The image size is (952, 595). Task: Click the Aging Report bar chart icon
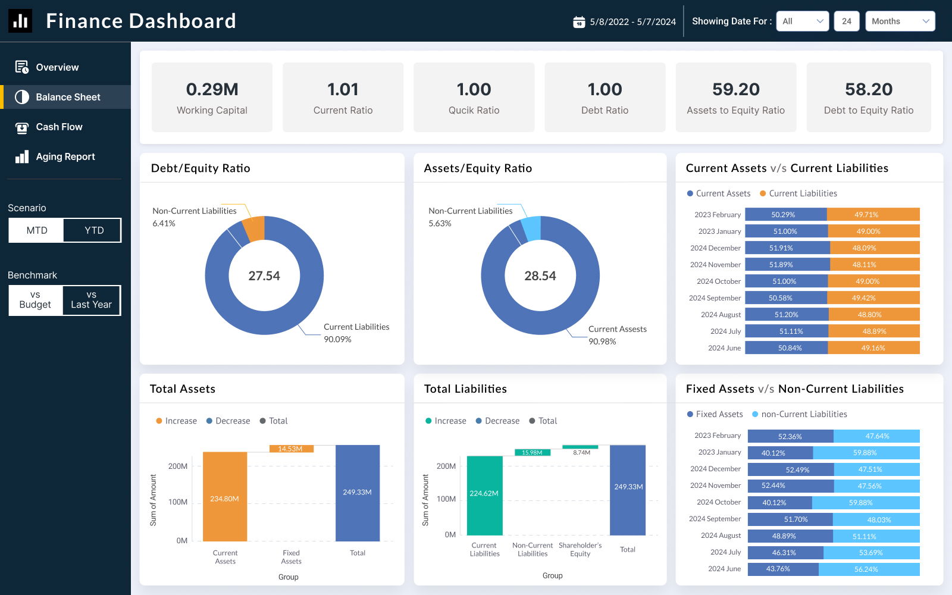(x=22, y=156)
